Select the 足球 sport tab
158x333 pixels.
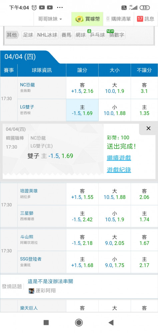tap(28, 35)
